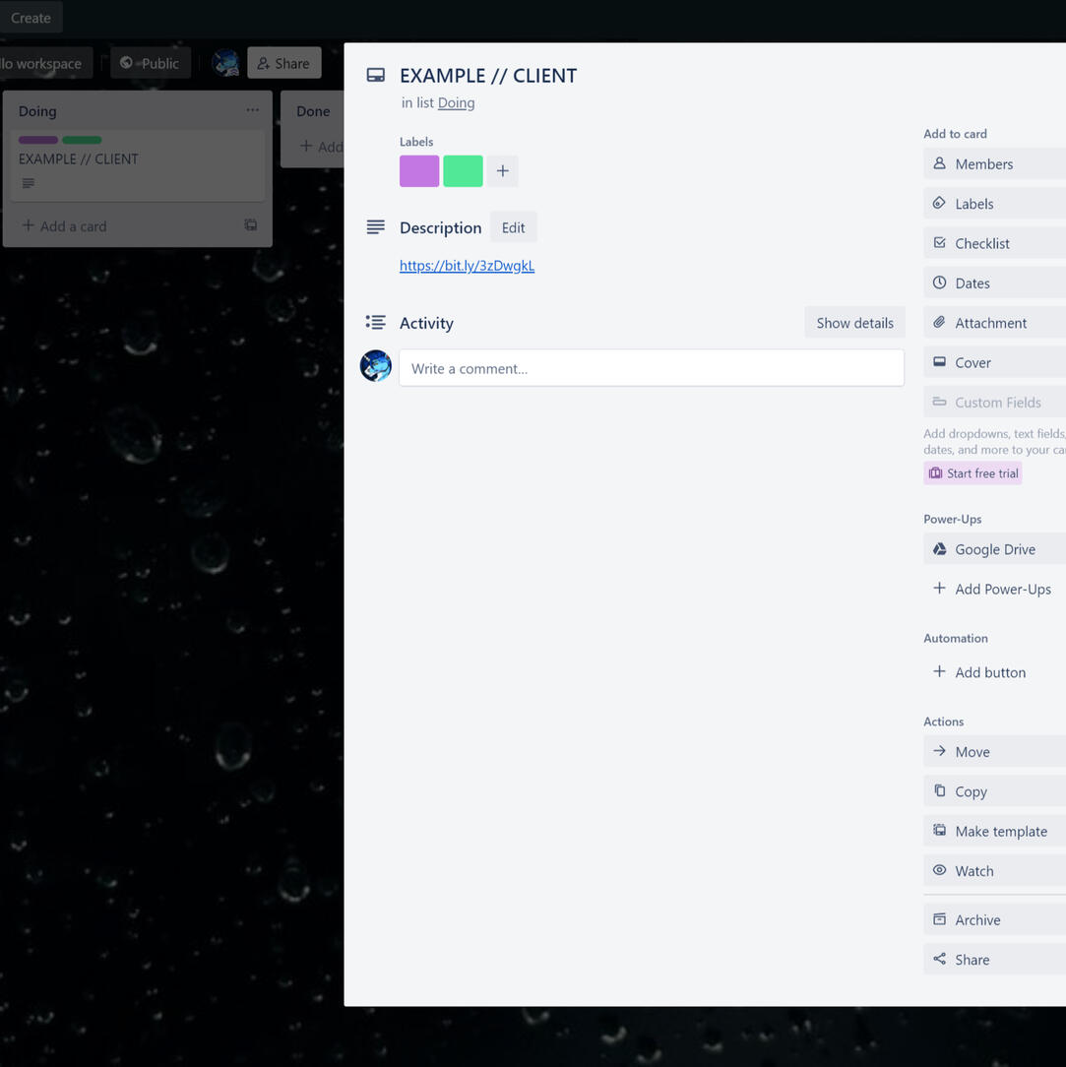Open the Checklist option
The width and height of the screenshot is (1066, 1067).
(x=994, y=243)
